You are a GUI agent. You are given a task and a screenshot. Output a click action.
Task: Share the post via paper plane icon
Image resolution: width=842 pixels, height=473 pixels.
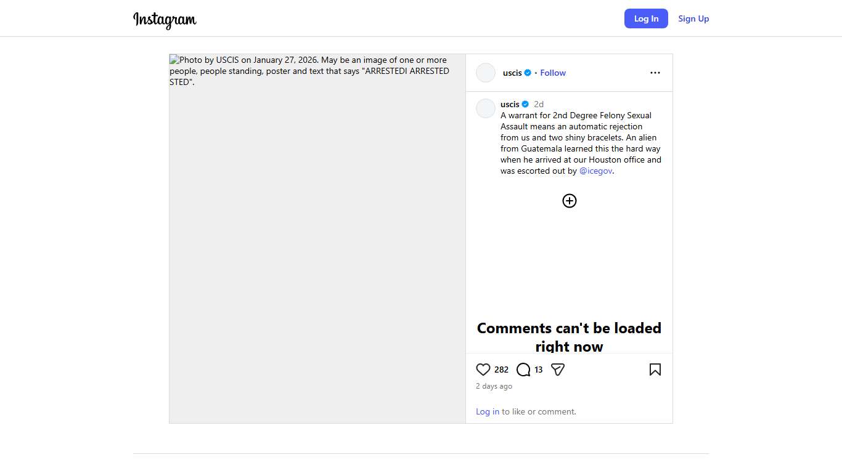[558, 370]
